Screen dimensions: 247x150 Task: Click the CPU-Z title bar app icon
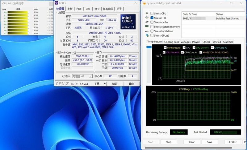point(57,3)
